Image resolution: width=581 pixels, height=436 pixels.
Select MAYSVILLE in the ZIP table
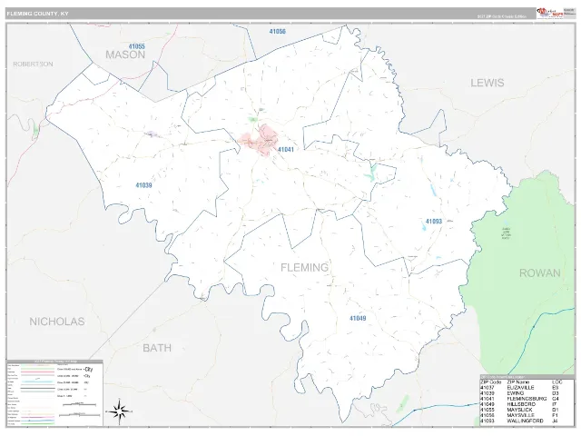pyautogui.click(x=520, y=415)
